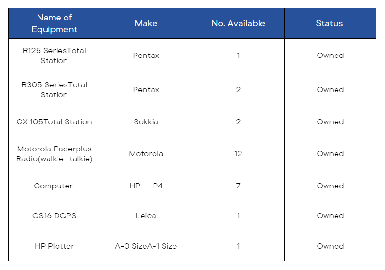Click the 'Computer' equipment cell
This screenshot has height=270, width=385.
pyautogui.click(x=54, y=186)
